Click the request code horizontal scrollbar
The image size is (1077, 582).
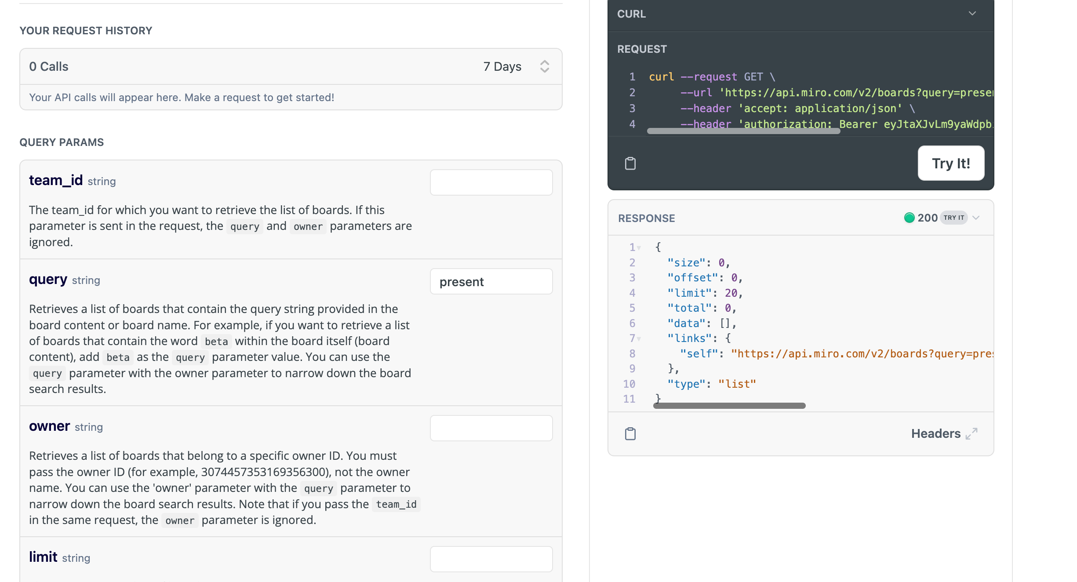pos(743,131)
